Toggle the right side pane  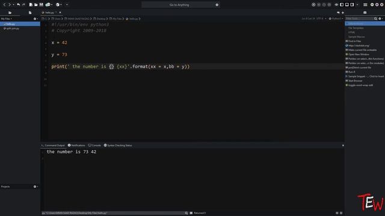pyautogui.click(x=352, y=5)
